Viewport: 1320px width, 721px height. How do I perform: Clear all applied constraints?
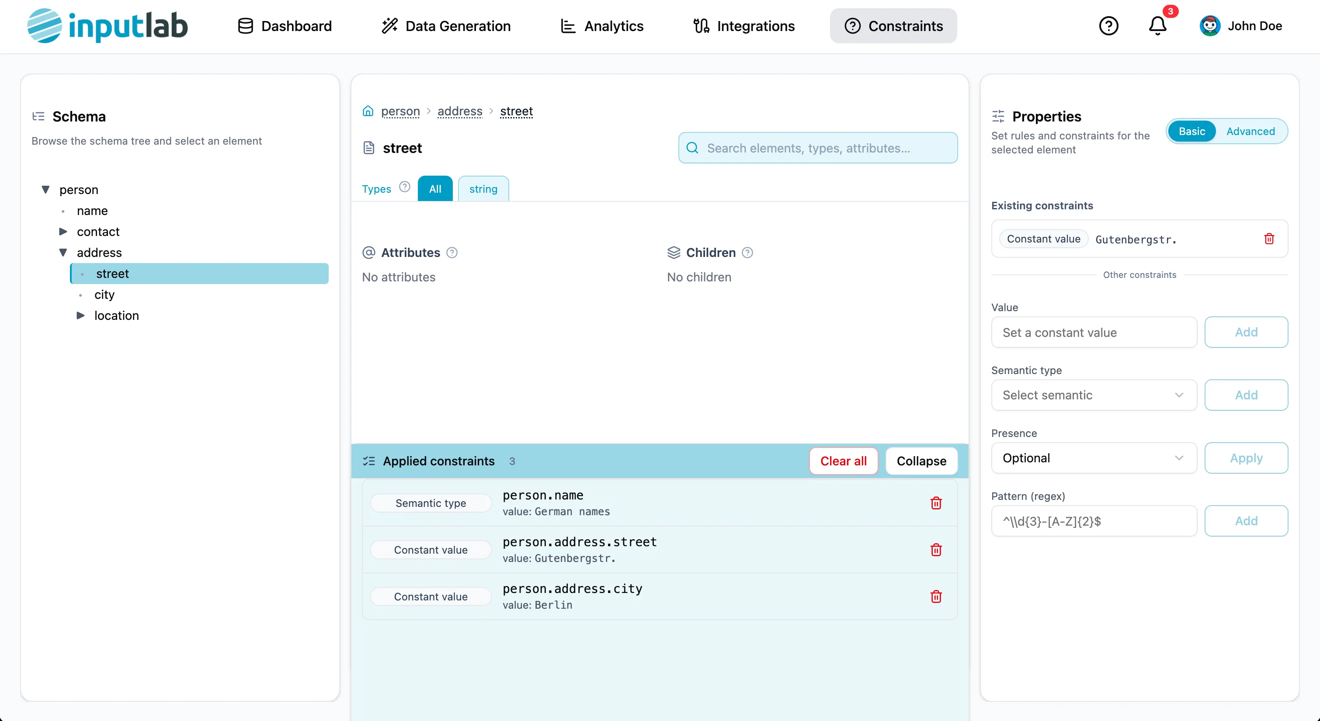pyautogui.click(x=843, y=461)
